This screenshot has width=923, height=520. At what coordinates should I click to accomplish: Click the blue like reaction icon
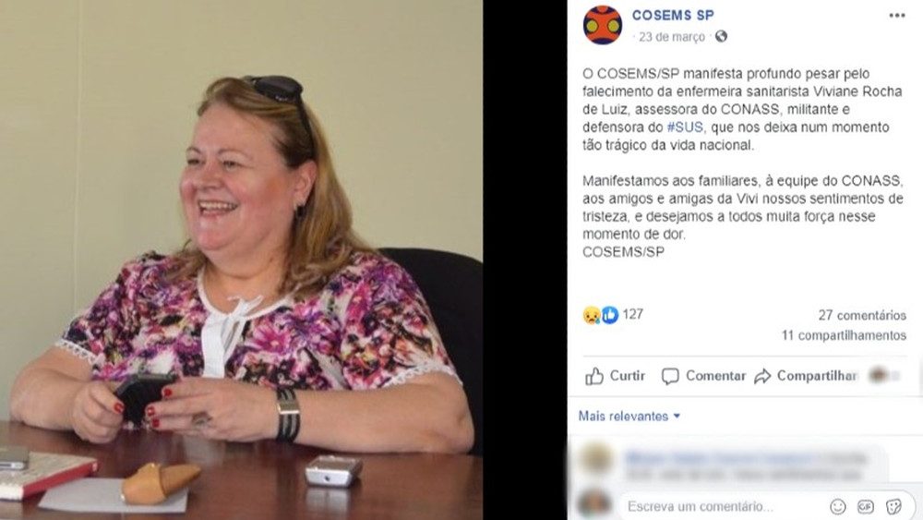610,315
